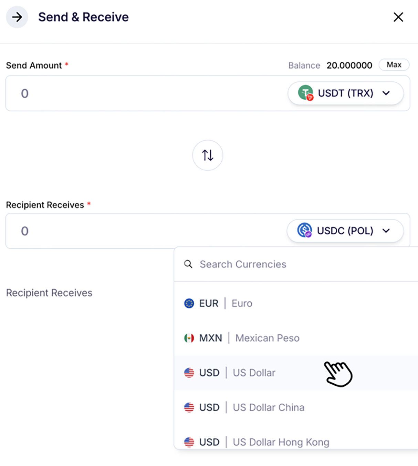Screen dimensions: 418x466
Task: Click the arrow icon beside Send & Receive
Action: (17, 17)
